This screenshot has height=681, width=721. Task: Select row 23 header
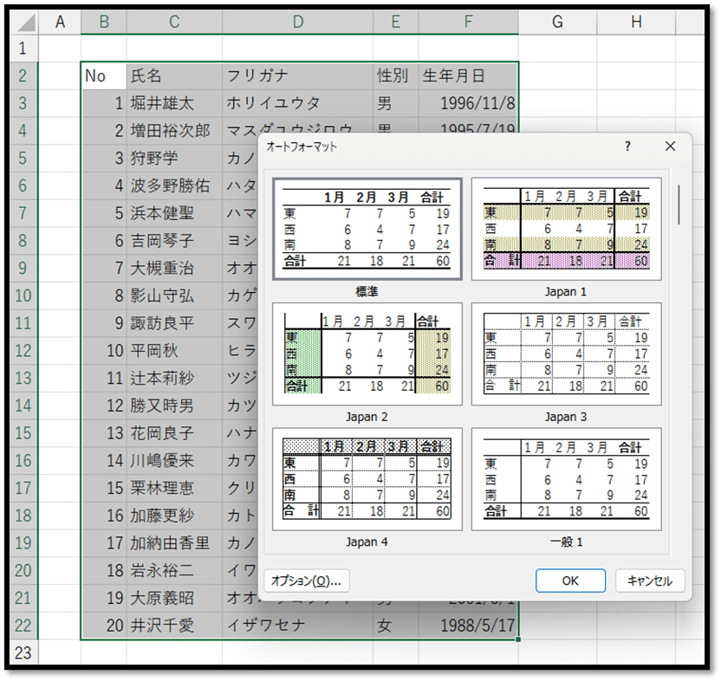[x=23, y=653]
